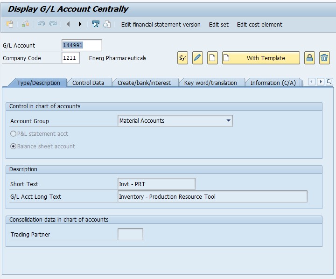Click the change documents icon
The height and width of the screenshot is (279, 336).
[x=107, y=24]
